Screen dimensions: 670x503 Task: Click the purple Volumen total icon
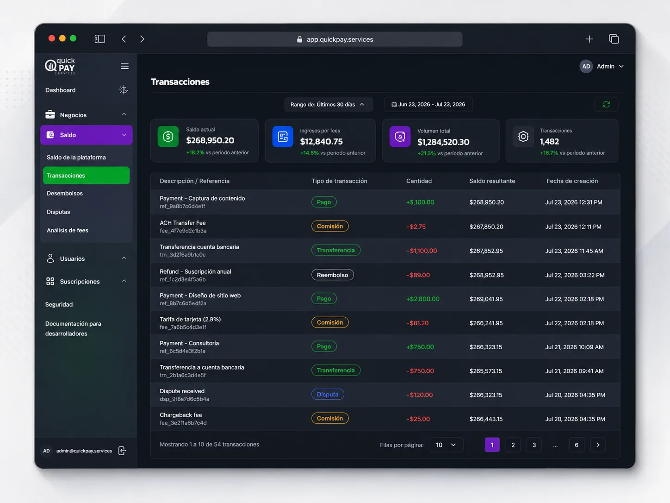[400, 137]
